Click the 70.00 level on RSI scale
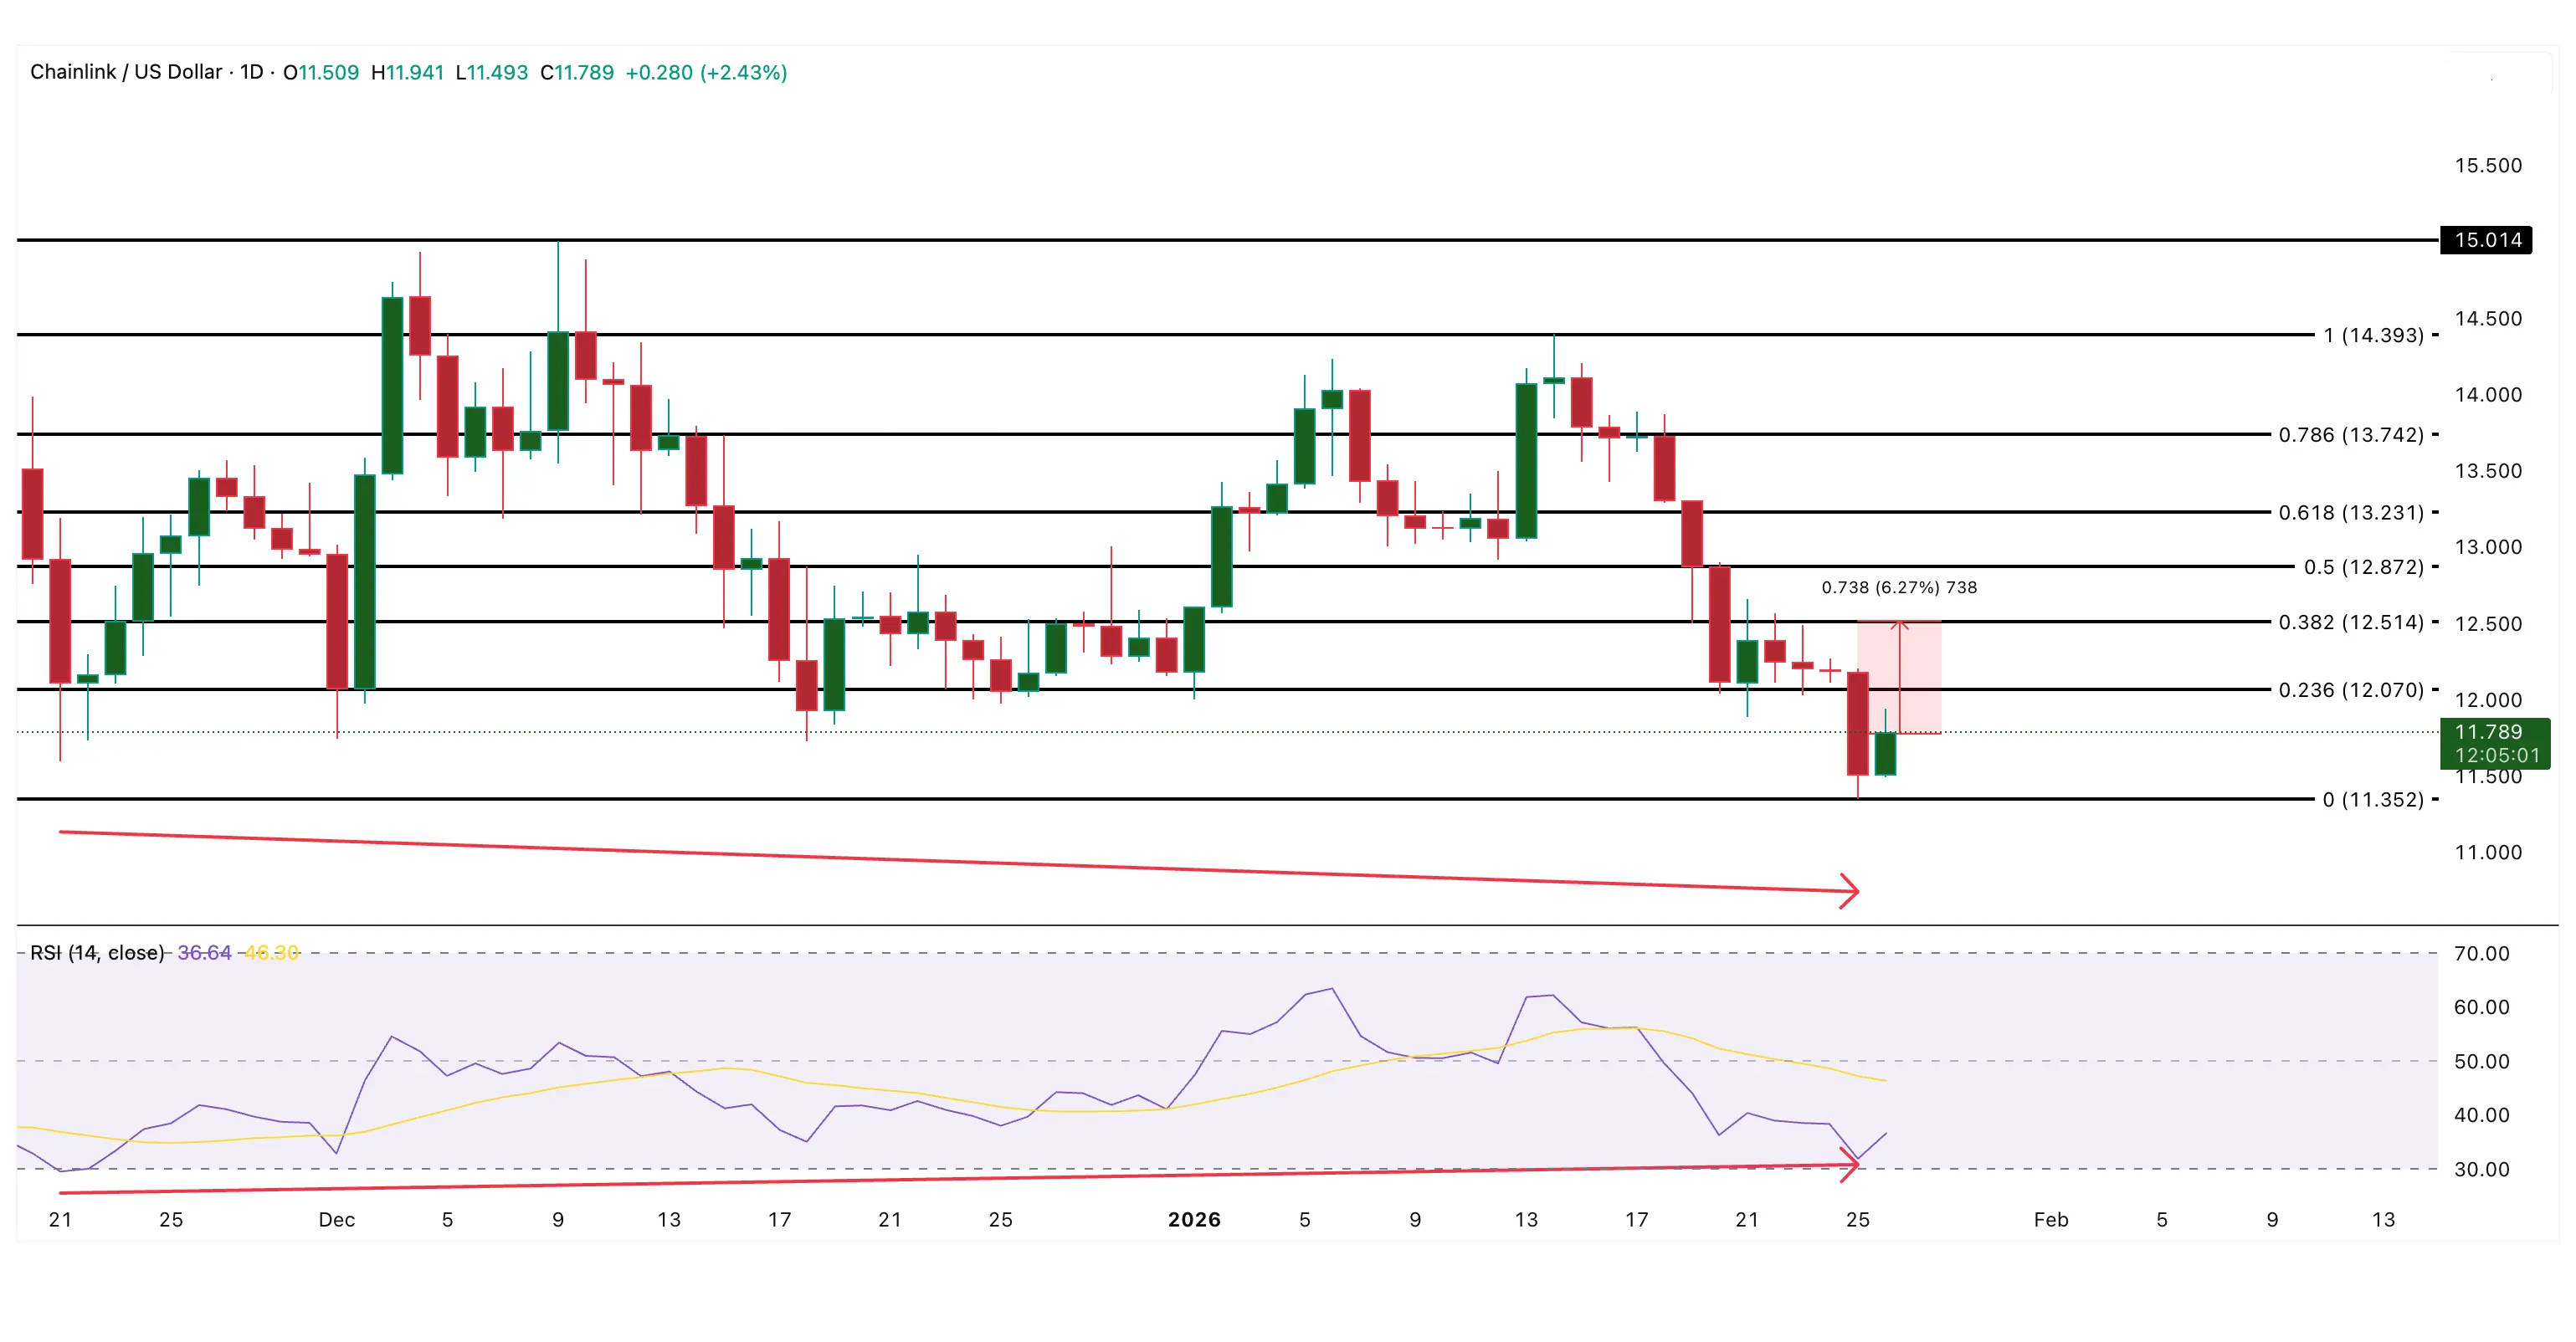The width and height of the screenshot is (2576, 1342). click(x=2481, y=953)
